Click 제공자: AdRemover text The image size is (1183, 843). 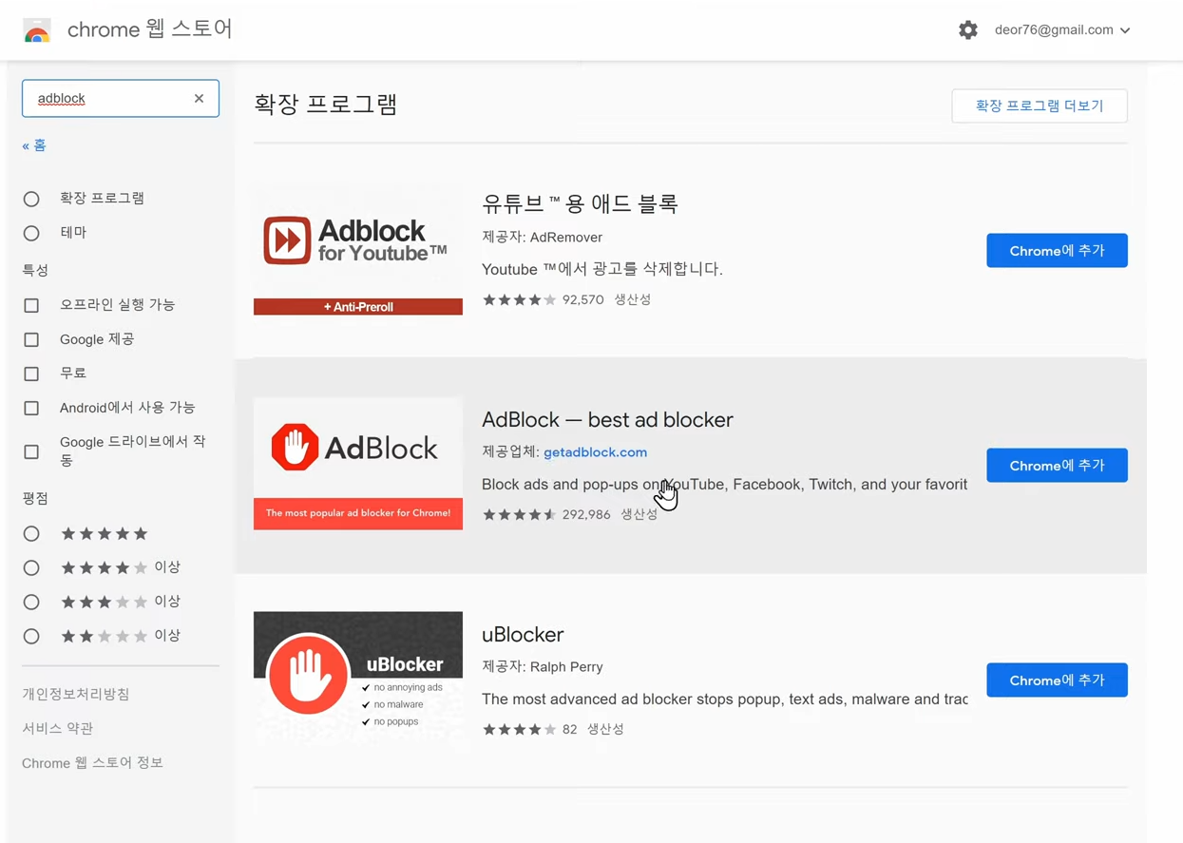coord(542,238)
